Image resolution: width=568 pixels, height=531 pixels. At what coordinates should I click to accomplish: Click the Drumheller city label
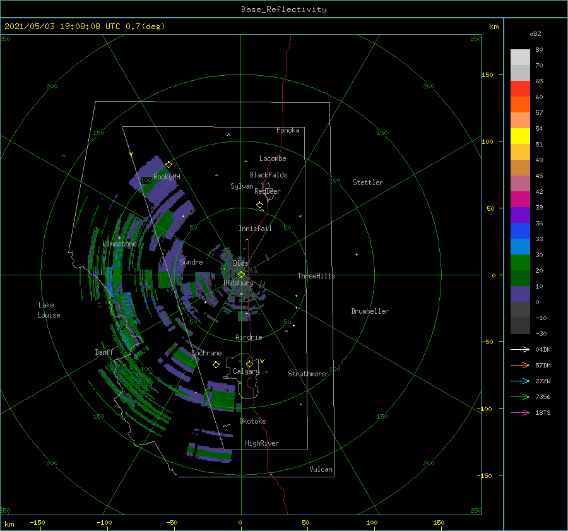(370, 311)
